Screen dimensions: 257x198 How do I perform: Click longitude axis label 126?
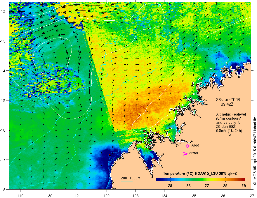pyautogui.click(x=222, y=196)
